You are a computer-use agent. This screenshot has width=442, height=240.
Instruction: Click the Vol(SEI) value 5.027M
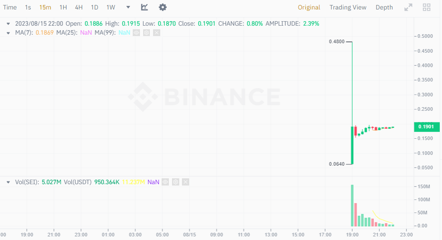[51, 182]
